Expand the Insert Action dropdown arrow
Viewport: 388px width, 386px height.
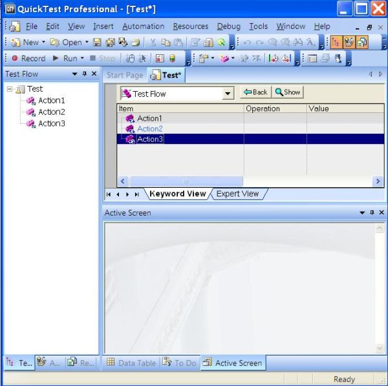233,59
